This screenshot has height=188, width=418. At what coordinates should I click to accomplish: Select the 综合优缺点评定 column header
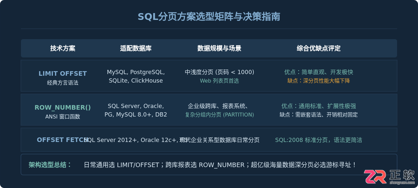point(319,48)
